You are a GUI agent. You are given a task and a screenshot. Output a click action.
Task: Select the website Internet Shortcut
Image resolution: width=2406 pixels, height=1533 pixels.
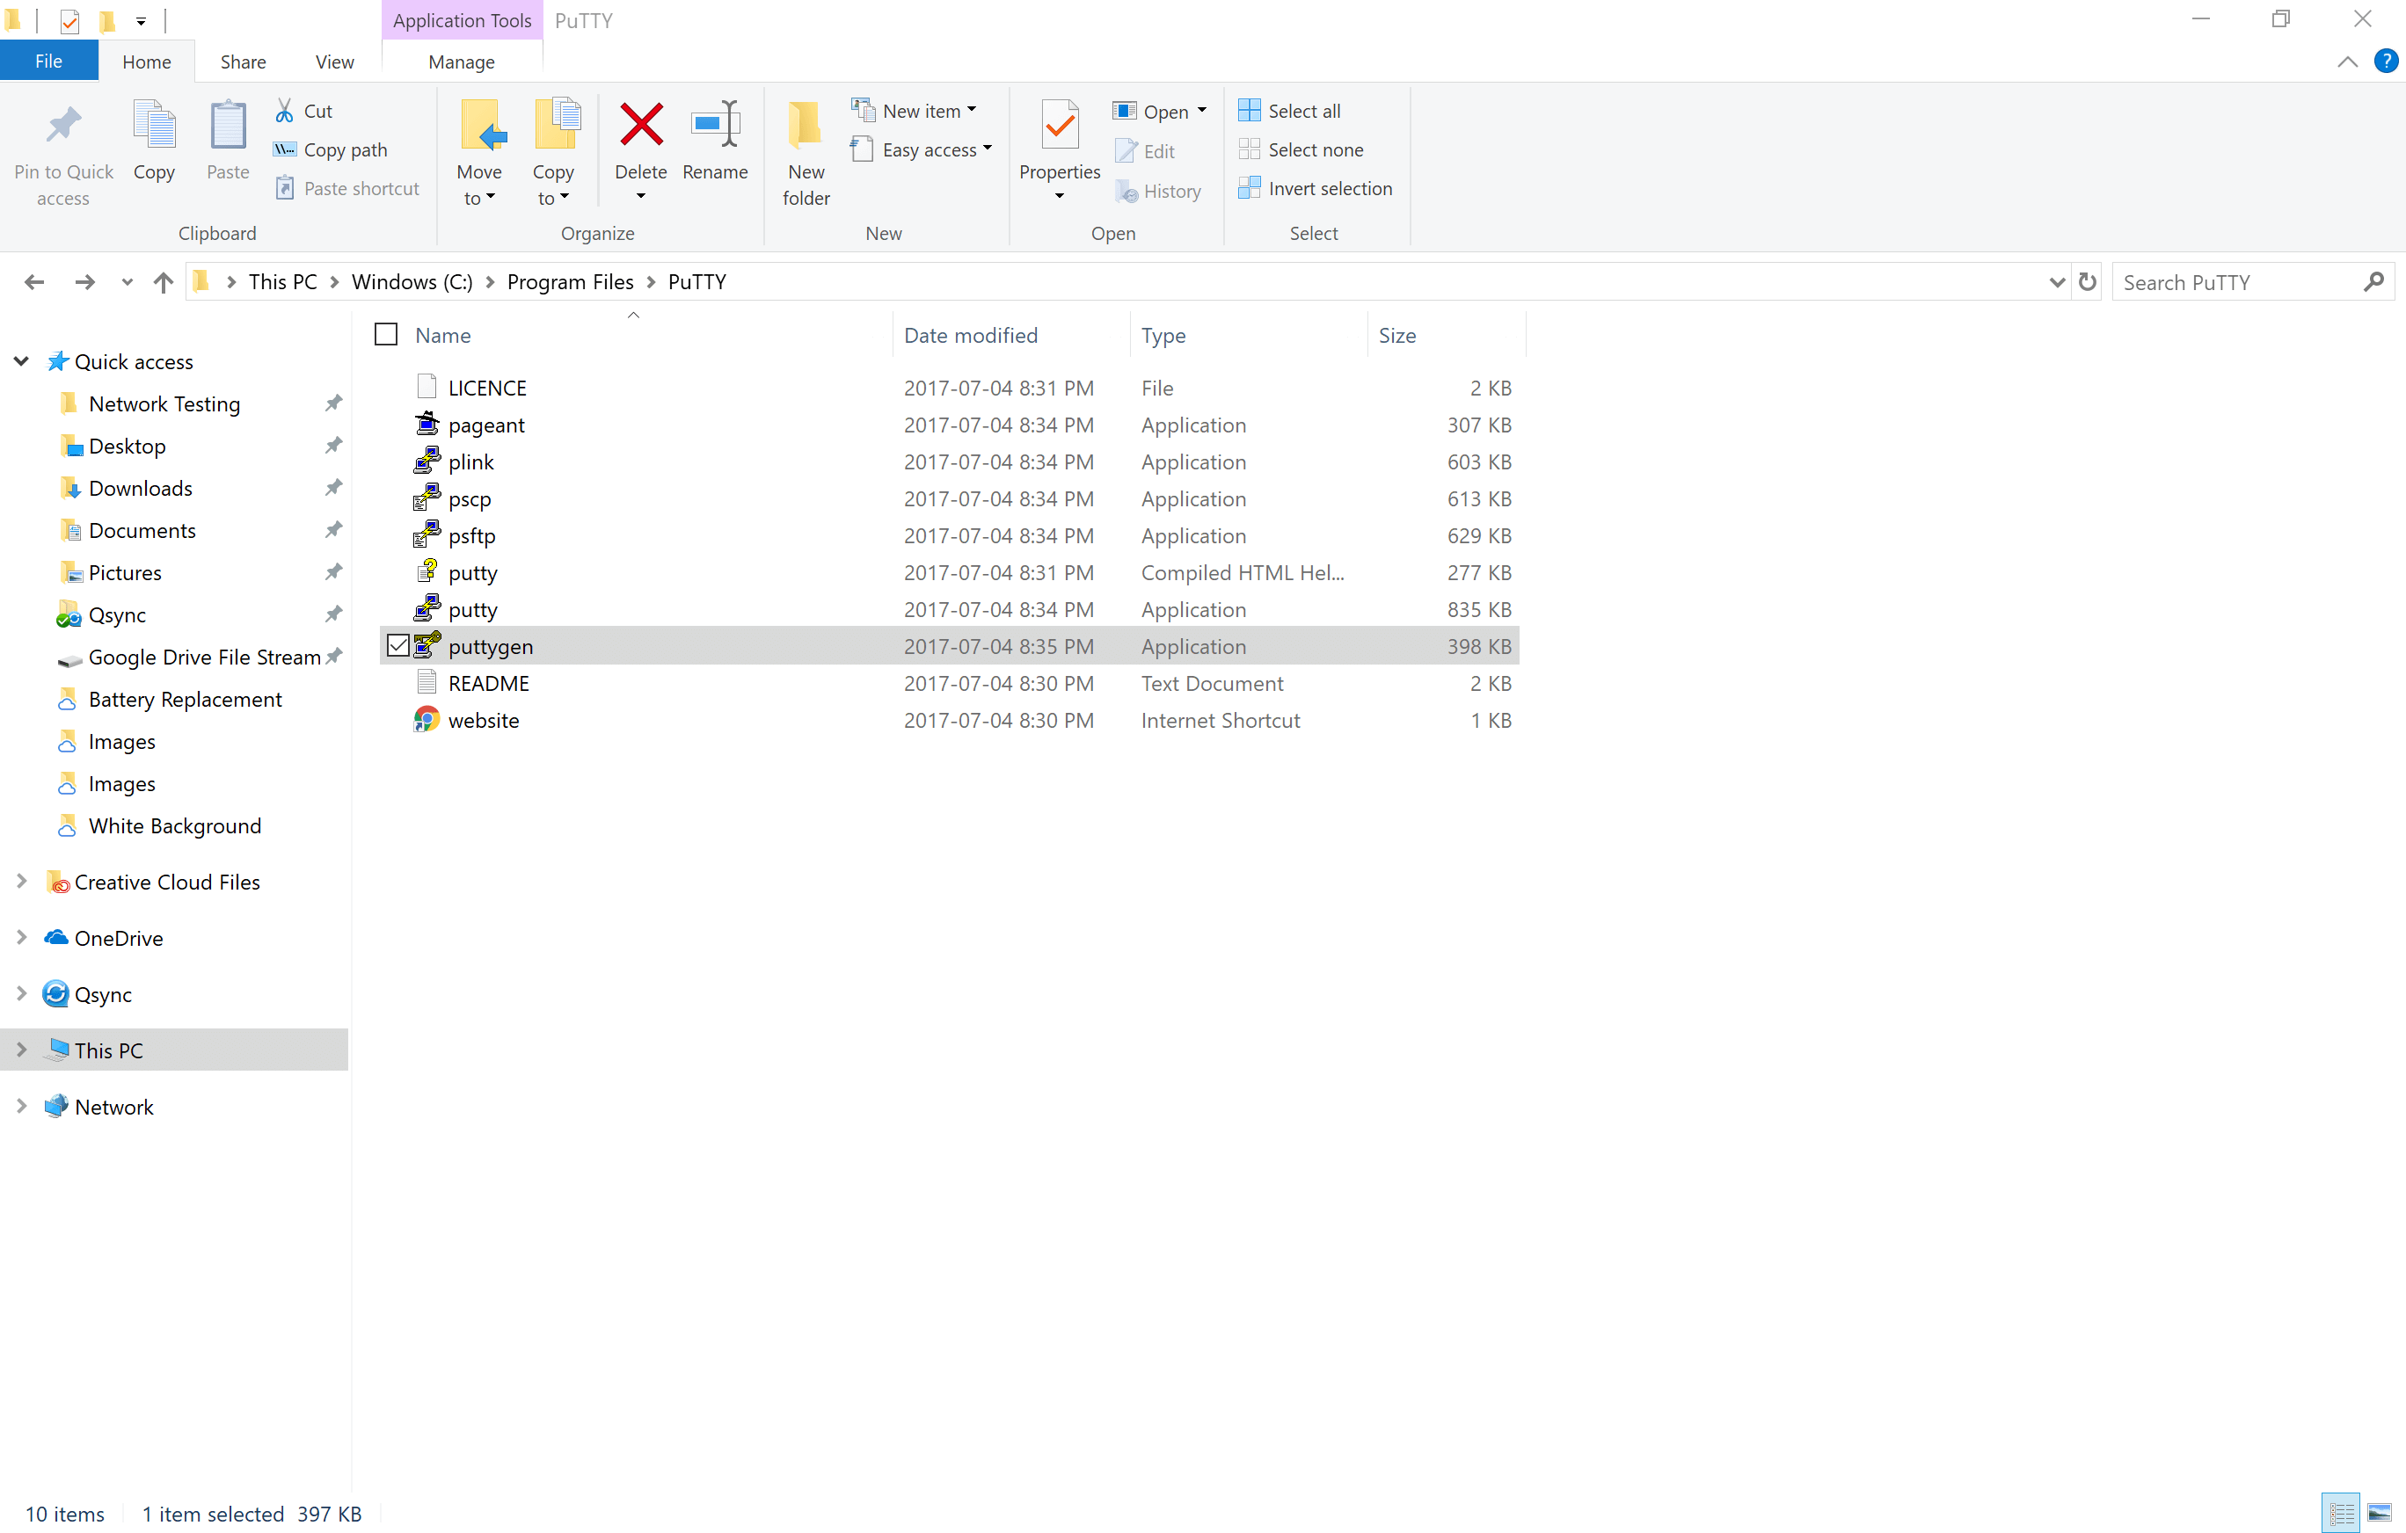[x=949, y=721]
